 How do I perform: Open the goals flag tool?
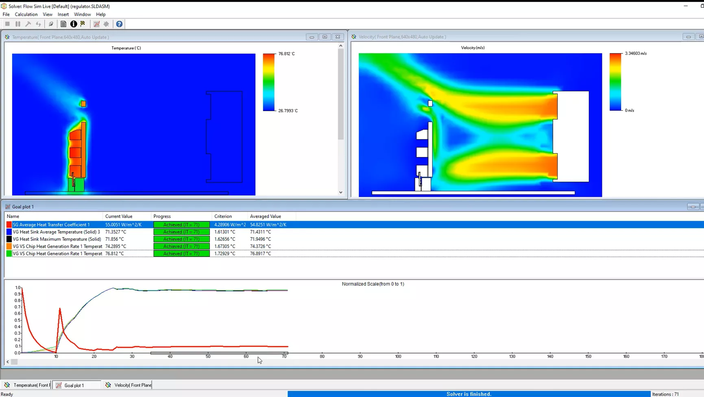point(83,24)
